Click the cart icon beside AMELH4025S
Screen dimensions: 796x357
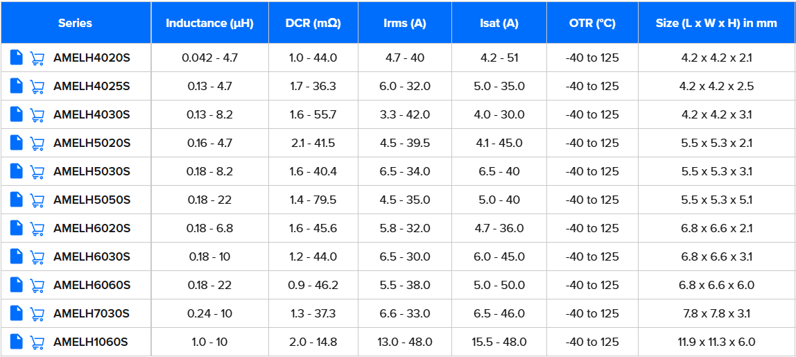coord(37,87)
